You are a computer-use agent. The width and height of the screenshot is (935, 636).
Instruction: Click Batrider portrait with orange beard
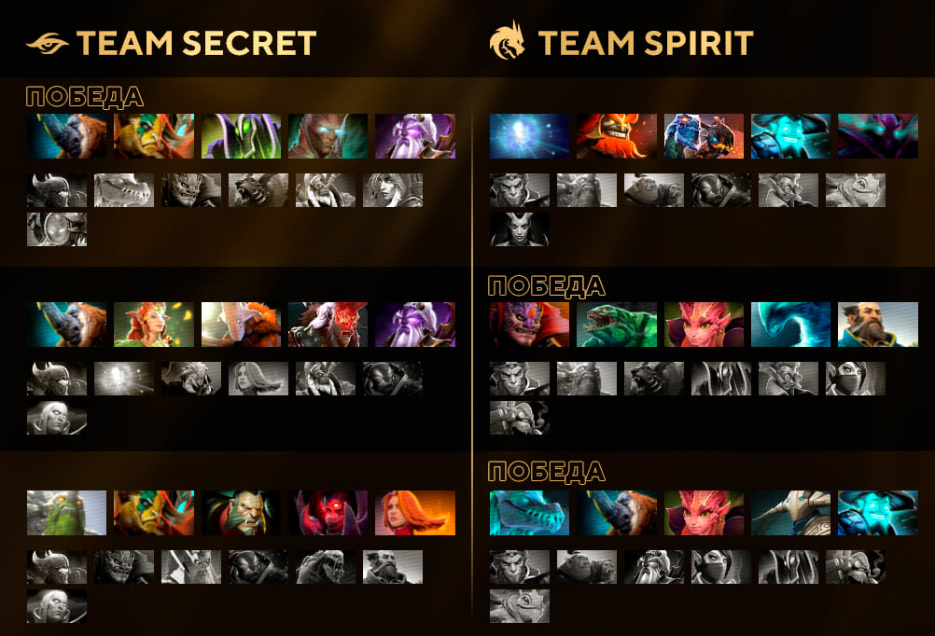click(x=617, y=136)
